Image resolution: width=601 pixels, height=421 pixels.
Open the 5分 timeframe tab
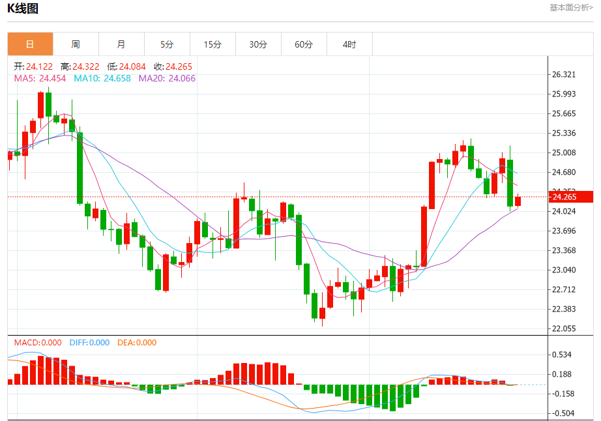167,44
